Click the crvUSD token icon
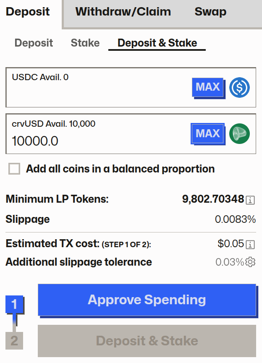The width and height of the screenshot is (262, 363). click(x=239, y=134)
